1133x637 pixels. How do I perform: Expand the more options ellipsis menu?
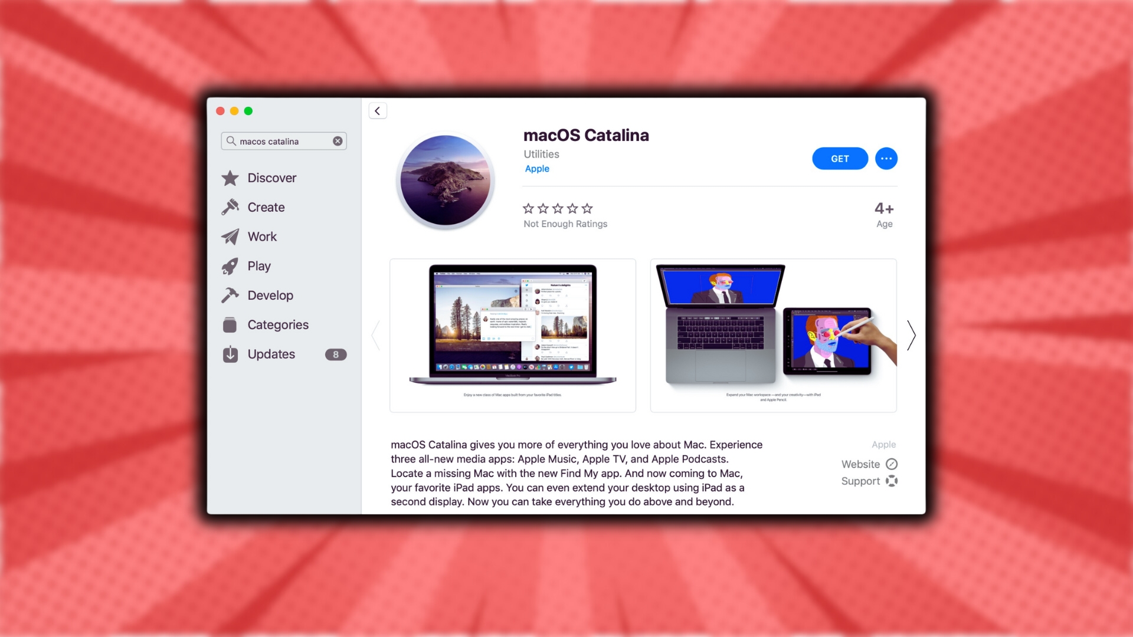(886, 159)
